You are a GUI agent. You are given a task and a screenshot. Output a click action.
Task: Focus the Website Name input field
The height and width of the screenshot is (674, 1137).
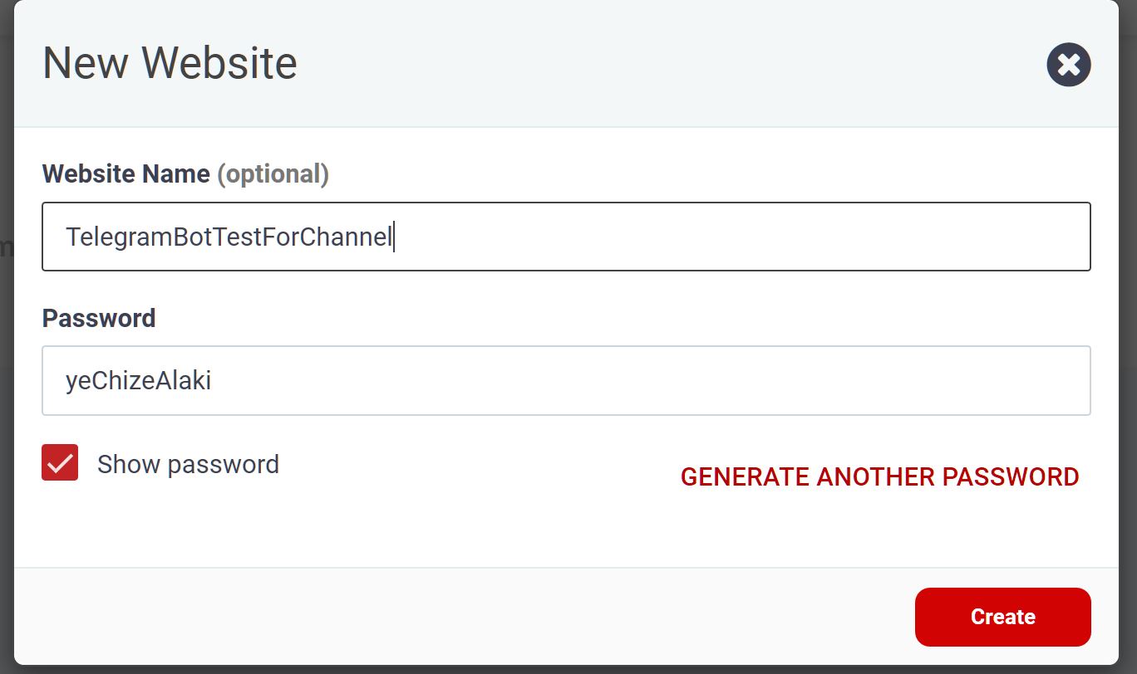coord(566,237)
